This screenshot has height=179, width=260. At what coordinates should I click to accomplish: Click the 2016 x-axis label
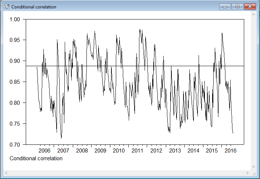point(230,151)
